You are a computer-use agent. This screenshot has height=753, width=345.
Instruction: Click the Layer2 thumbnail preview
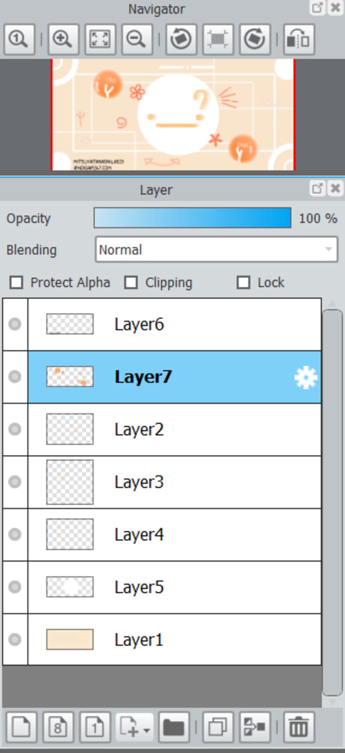pyautogui.click(x=70, y=429)
